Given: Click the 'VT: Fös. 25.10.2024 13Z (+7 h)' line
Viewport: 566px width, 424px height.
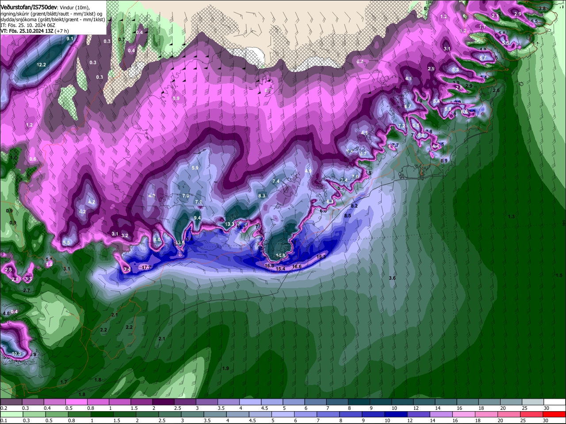Looking at the screenshot, I should [x=34, y=31].
